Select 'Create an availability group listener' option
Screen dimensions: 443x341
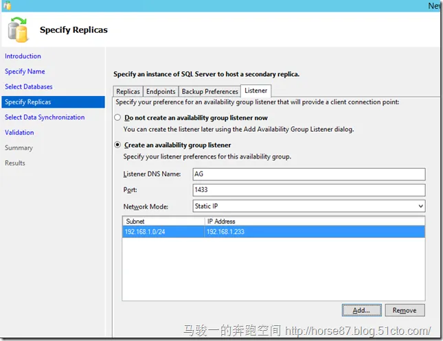point(117,145)
